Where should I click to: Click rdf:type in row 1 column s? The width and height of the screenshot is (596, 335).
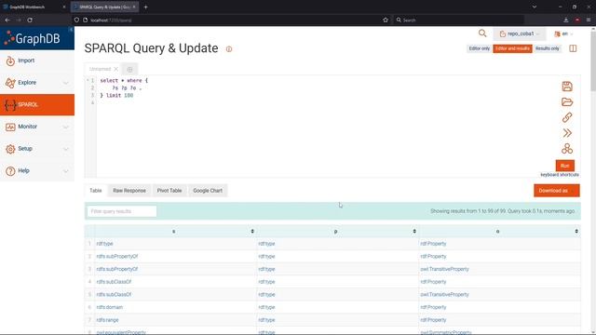[x=104, y=244]
